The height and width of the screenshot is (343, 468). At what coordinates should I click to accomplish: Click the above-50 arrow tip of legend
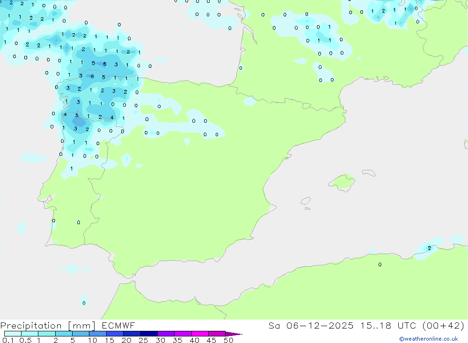[x=234, y=334]
